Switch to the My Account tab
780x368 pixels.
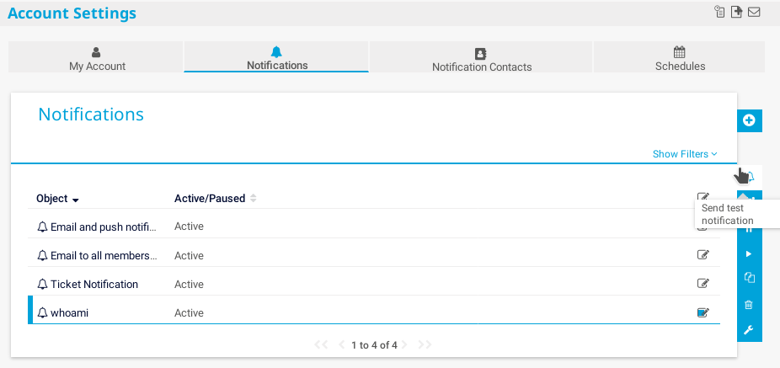pos(97,58)
